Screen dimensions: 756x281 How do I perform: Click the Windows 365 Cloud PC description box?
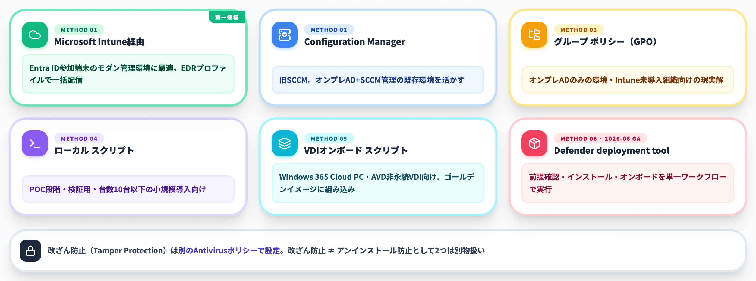tap(378, 183)
